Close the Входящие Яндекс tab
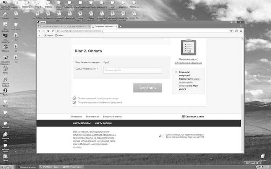 point(62,26)
